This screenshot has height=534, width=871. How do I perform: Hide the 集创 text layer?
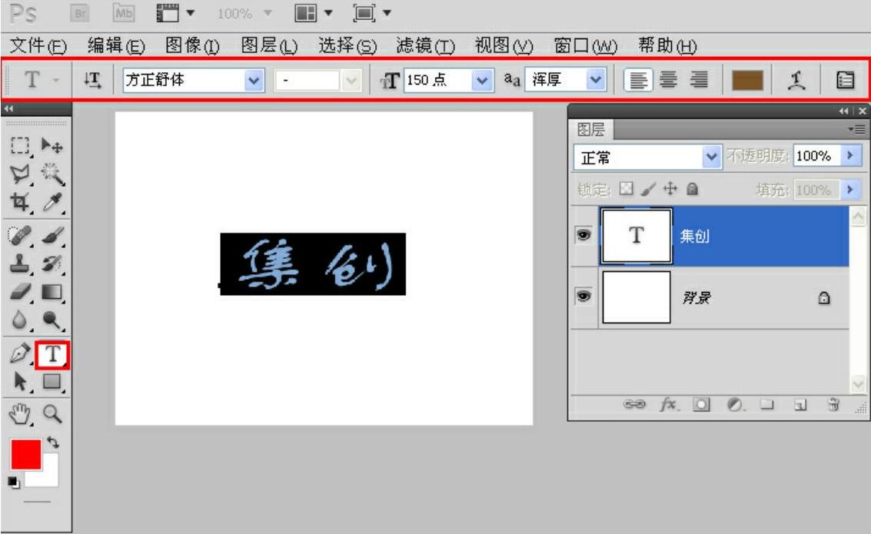[x=583, y=236]
